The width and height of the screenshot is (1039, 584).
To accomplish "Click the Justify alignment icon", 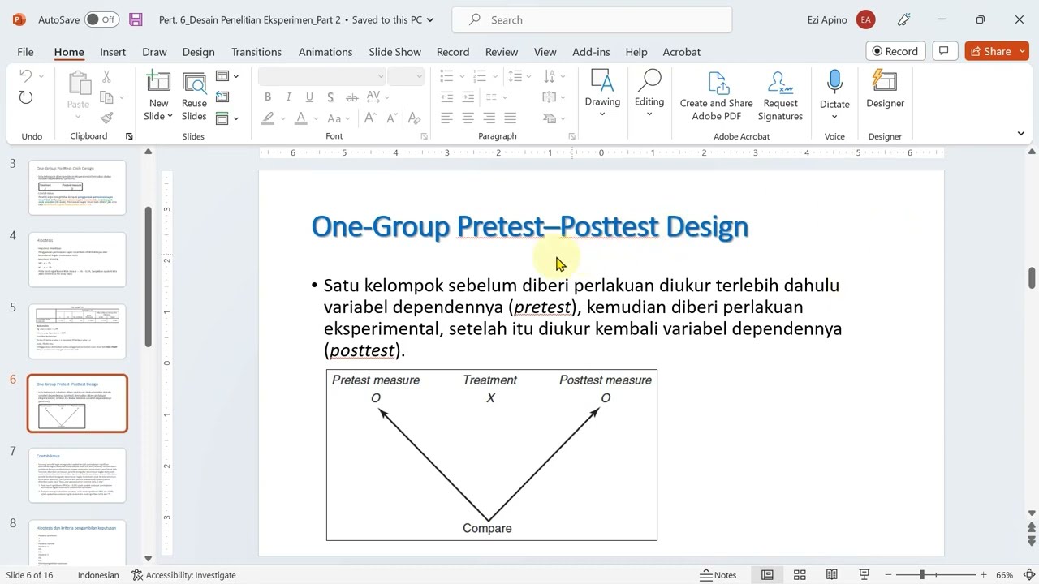I will coord(510,118).
